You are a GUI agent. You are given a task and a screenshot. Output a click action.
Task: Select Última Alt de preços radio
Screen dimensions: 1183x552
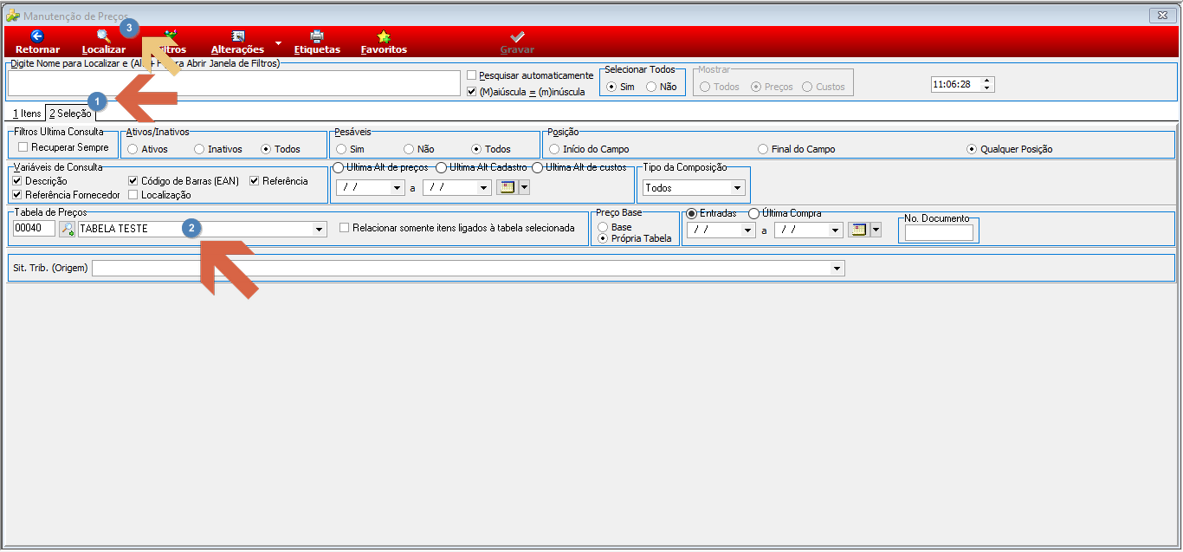click(339, 167)
